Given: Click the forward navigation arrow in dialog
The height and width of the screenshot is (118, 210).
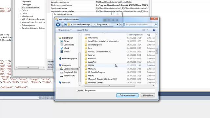Looking at the screenshot, I should [x=62, y=25].
